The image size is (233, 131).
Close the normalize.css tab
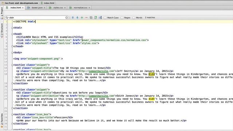(x=89, y=8)
